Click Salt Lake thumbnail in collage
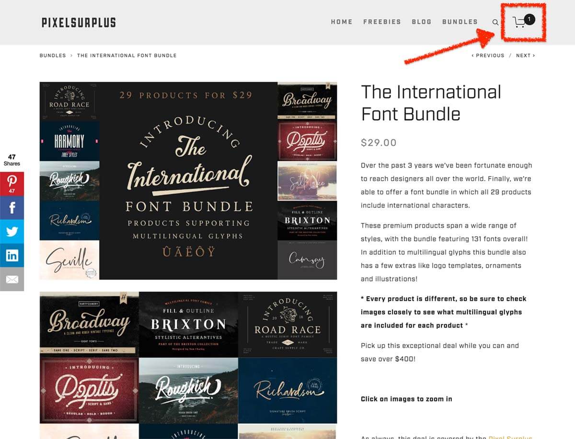 pos(307,181)
